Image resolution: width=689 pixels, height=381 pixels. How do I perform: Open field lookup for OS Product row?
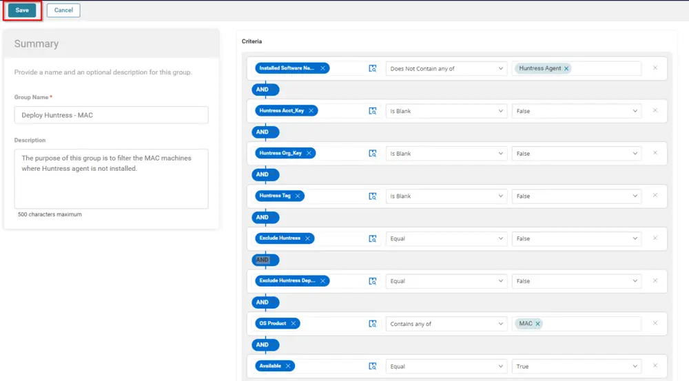pyautogui.click(x=372, y=324)
